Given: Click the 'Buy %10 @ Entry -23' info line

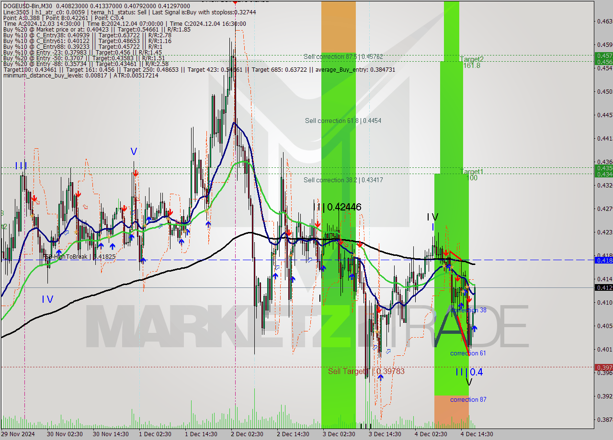Looking at the screenshot, I should pyautogui.click(x=82, y=52).
